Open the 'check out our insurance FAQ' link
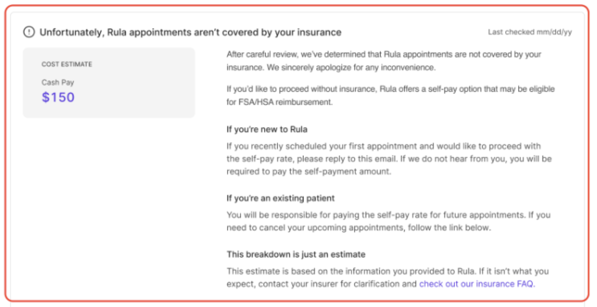The image size is (597, 307). 476,284
